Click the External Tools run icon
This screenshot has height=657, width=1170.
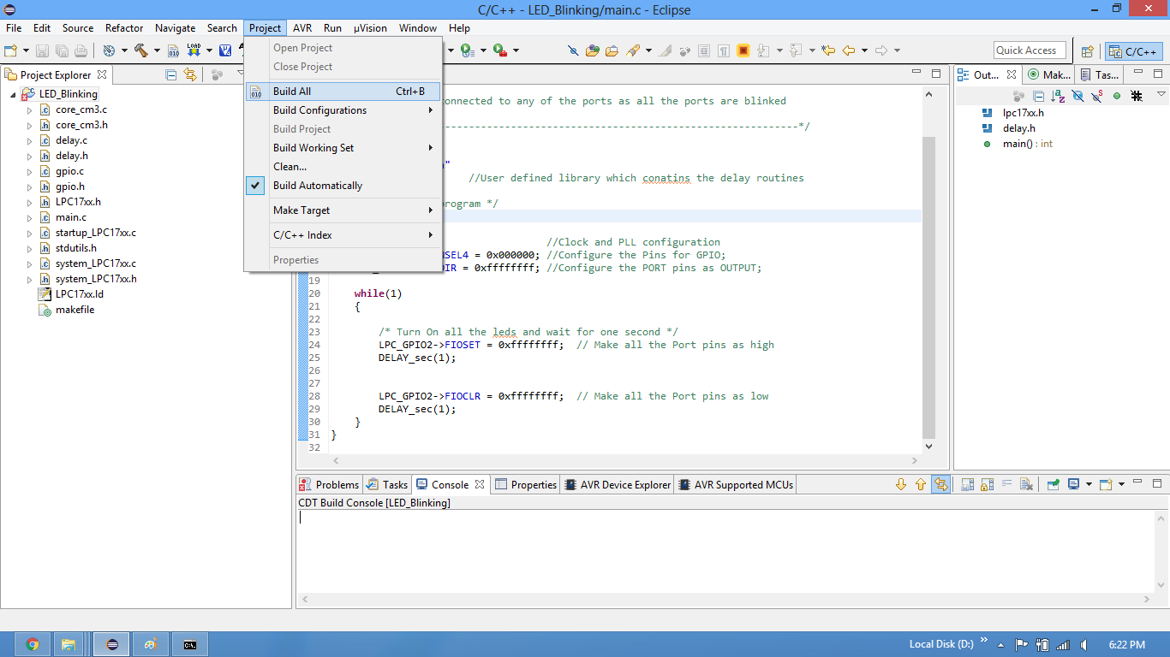[500, 50]
